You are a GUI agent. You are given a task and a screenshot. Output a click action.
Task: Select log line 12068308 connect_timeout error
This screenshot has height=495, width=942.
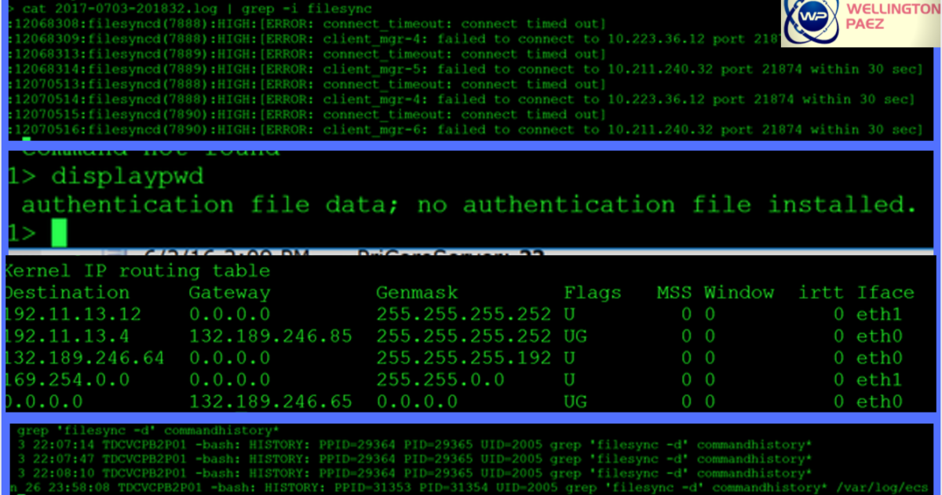307,24
